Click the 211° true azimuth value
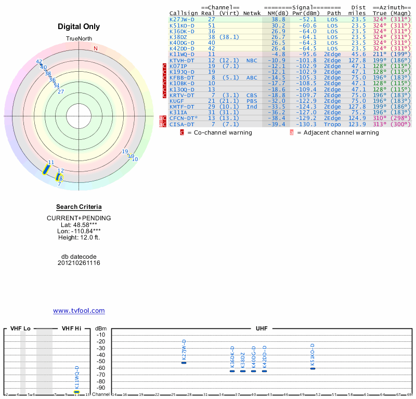The height and width of the screenshot is (399, 416). pyautogui.click(x=380, y=55)
